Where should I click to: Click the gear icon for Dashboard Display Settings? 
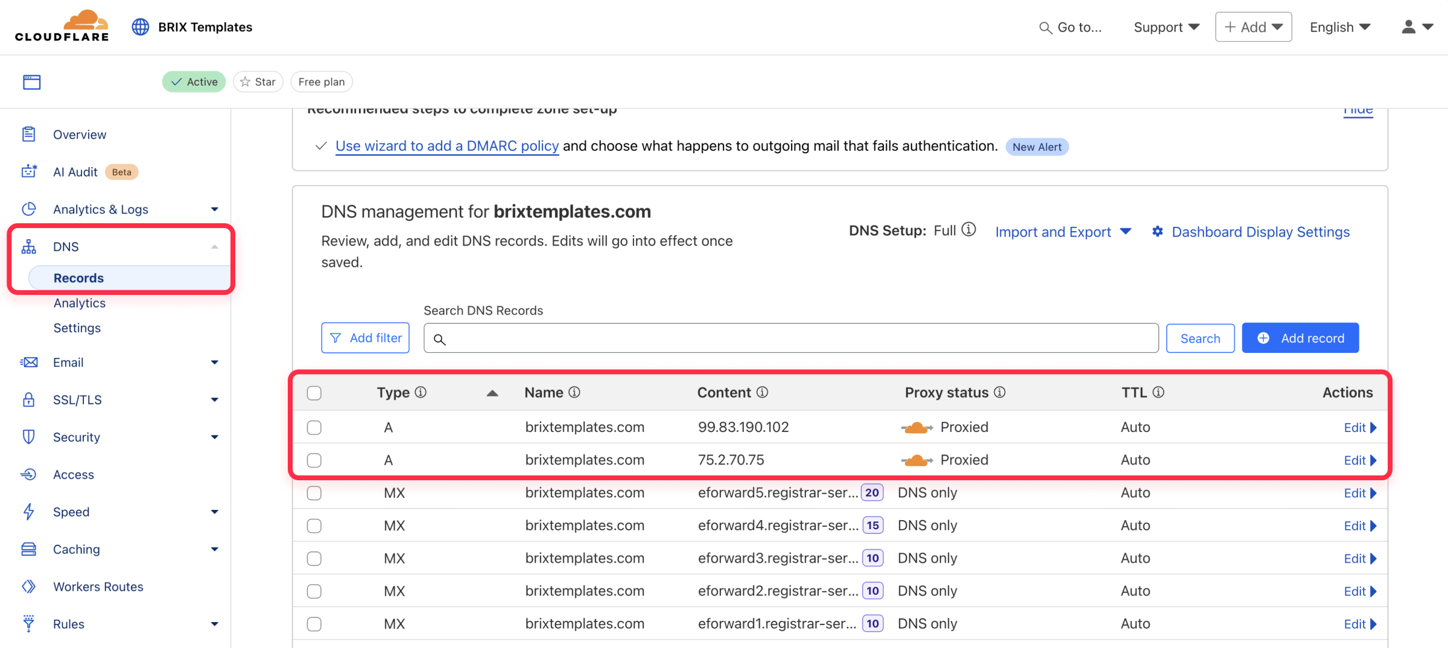pos(1157,231)
